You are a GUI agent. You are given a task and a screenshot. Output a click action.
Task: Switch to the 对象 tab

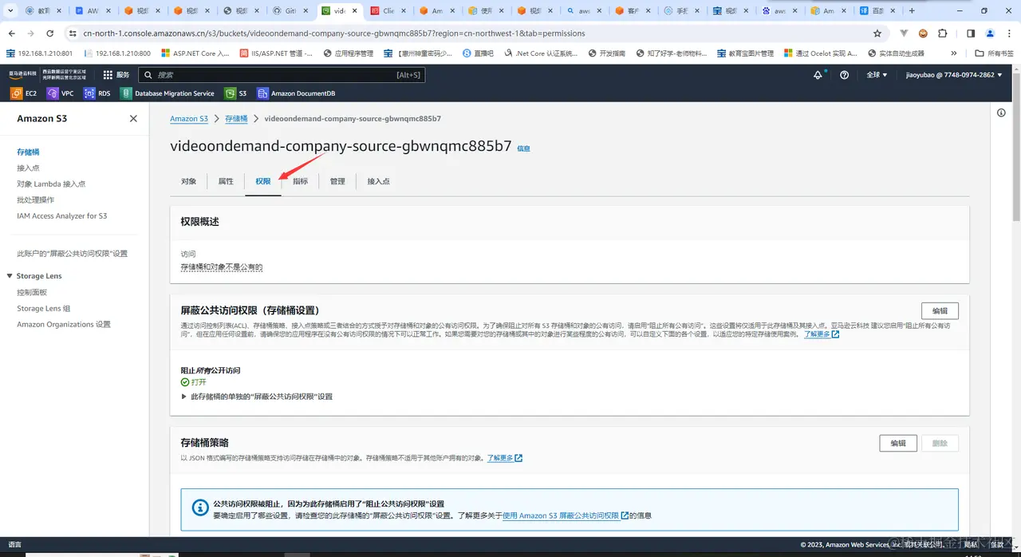pos(188,181)
